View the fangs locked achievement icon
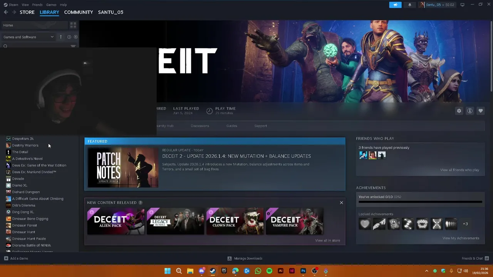The image size is (493, 277). tap(422, 224)
